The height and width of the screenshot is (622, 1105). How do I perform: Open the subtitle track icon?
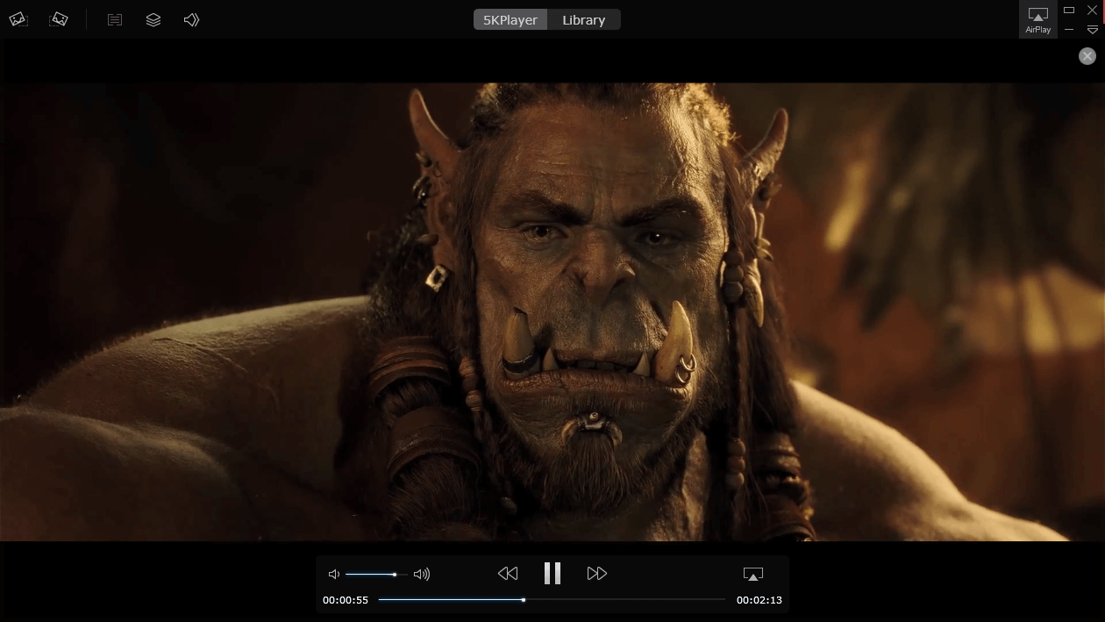(x=115, y=19)
